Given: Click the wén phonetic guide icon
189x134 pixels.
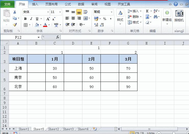Looking at the screenshot, I should tap(56, 25).
